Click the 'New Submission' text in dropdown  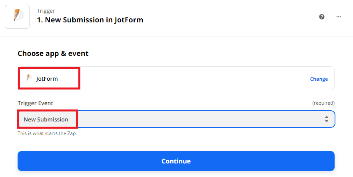46,119
